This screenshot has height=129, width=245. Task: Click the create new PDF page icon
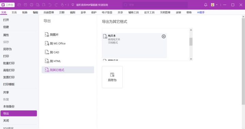[x=44, y=5]
